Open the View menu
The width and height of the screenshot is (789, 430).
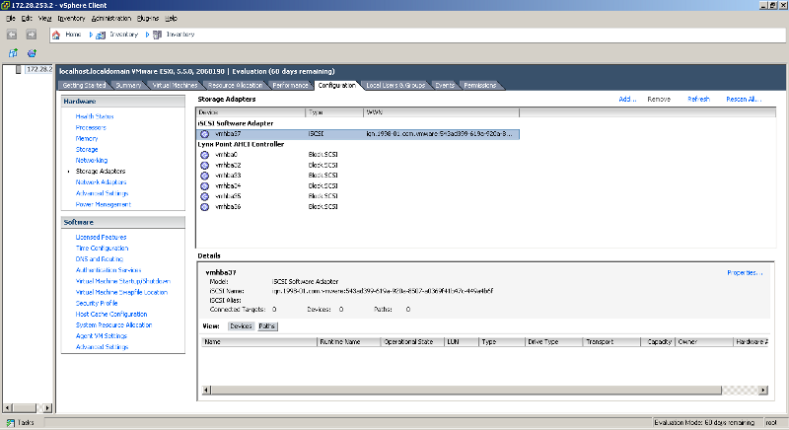(x=44, y=18)
